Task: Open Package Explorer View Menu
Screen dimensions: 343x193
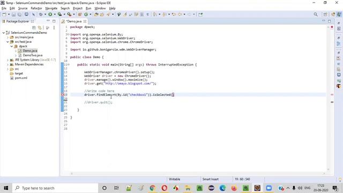Action: pyautogui.click(x=54, y=28)
